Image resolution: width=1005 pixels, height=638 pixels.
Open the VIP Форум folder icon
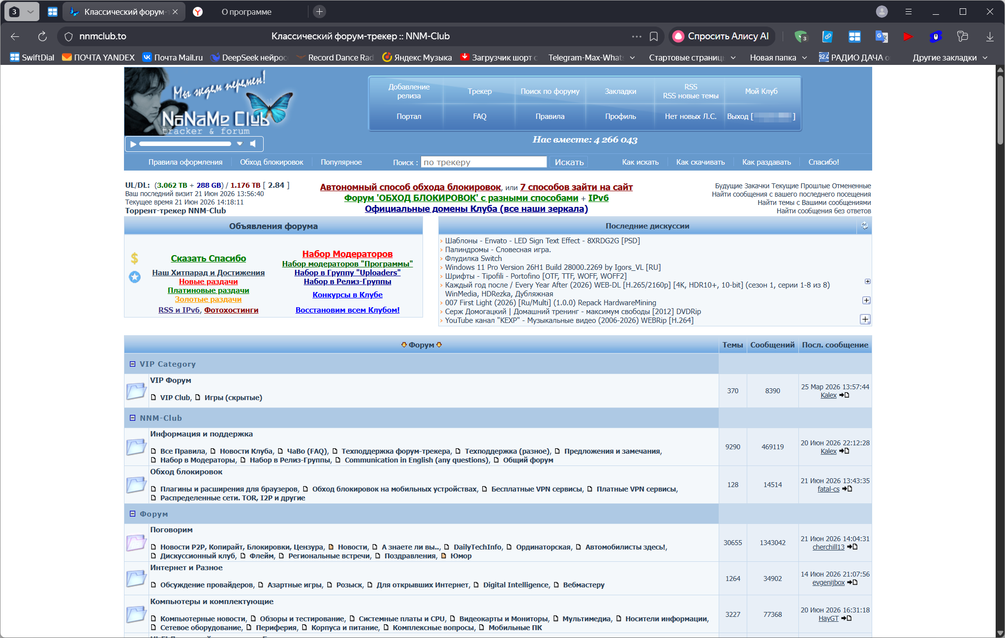pos(136,391)
